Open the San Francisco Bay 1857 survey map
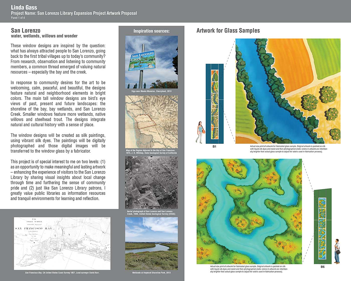The image size is (351, 281). tap(62, 243)
